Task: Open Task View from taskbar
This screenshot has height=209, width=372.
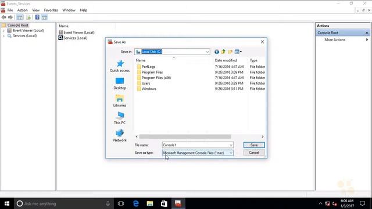Action: coord(121,204)
